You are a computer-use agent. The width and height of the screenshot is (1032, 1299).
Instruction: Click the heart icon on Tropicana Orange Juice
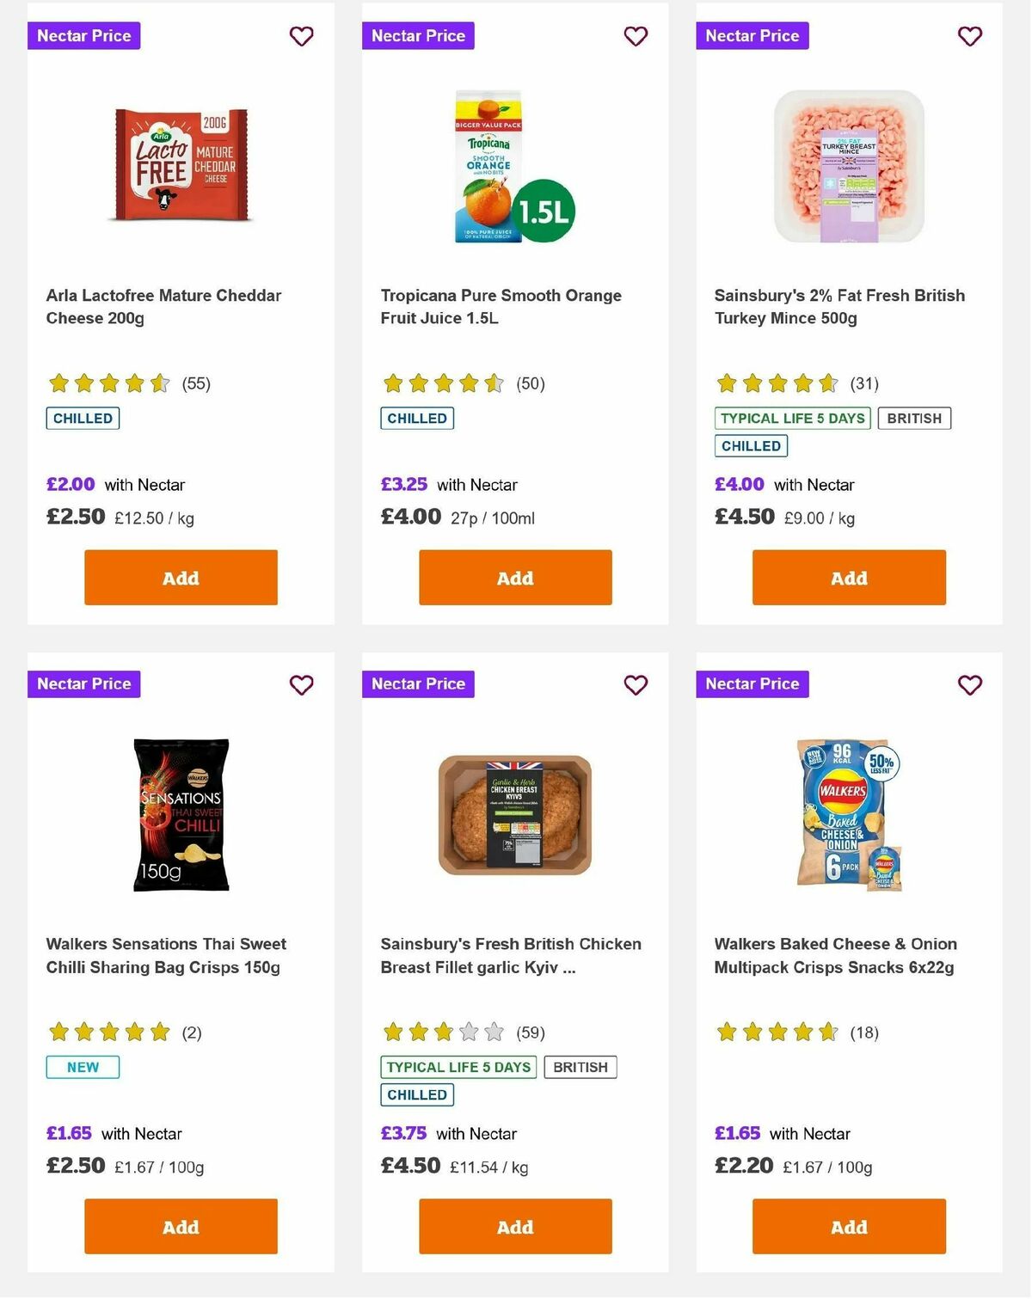tap(636, 36)
